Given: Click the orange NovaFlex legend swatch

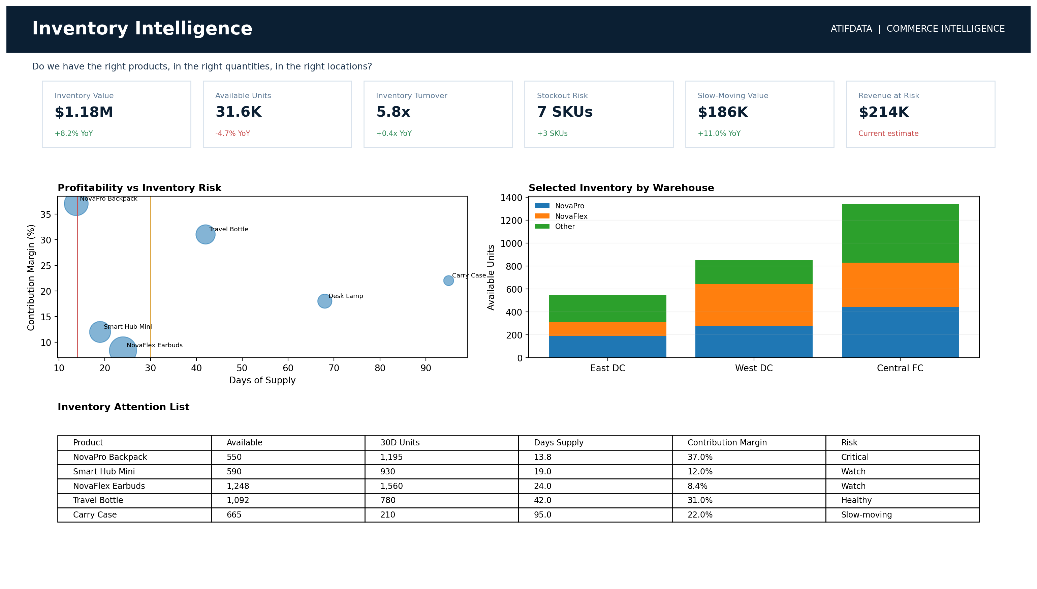Looking at the screenshot, I should pyautogui.click(x=542, y=216).
